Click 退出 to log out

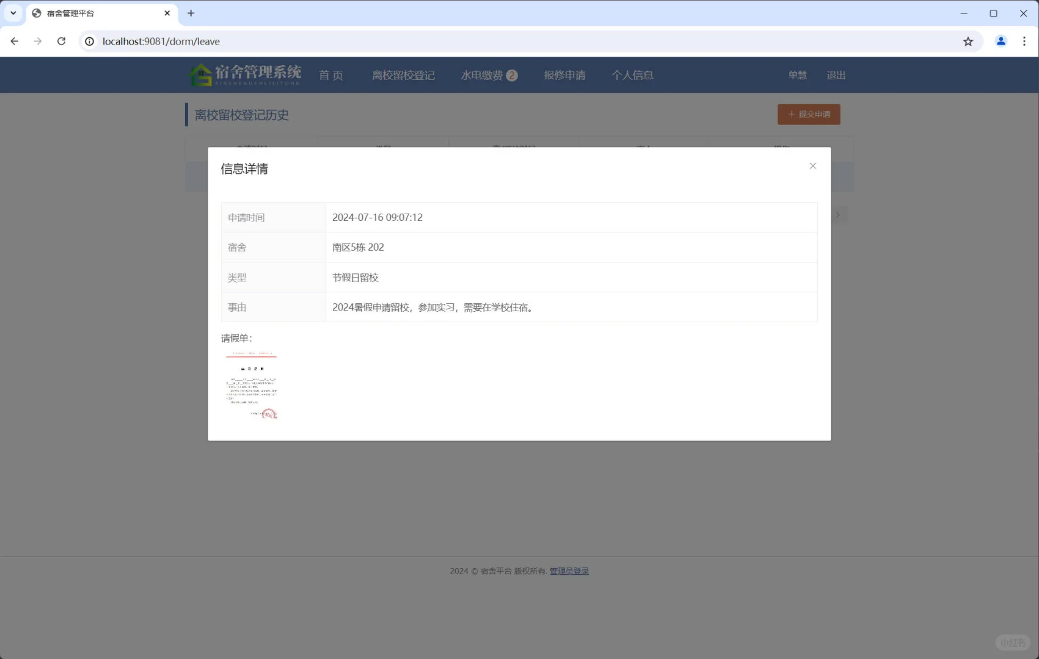click(836, 75)
